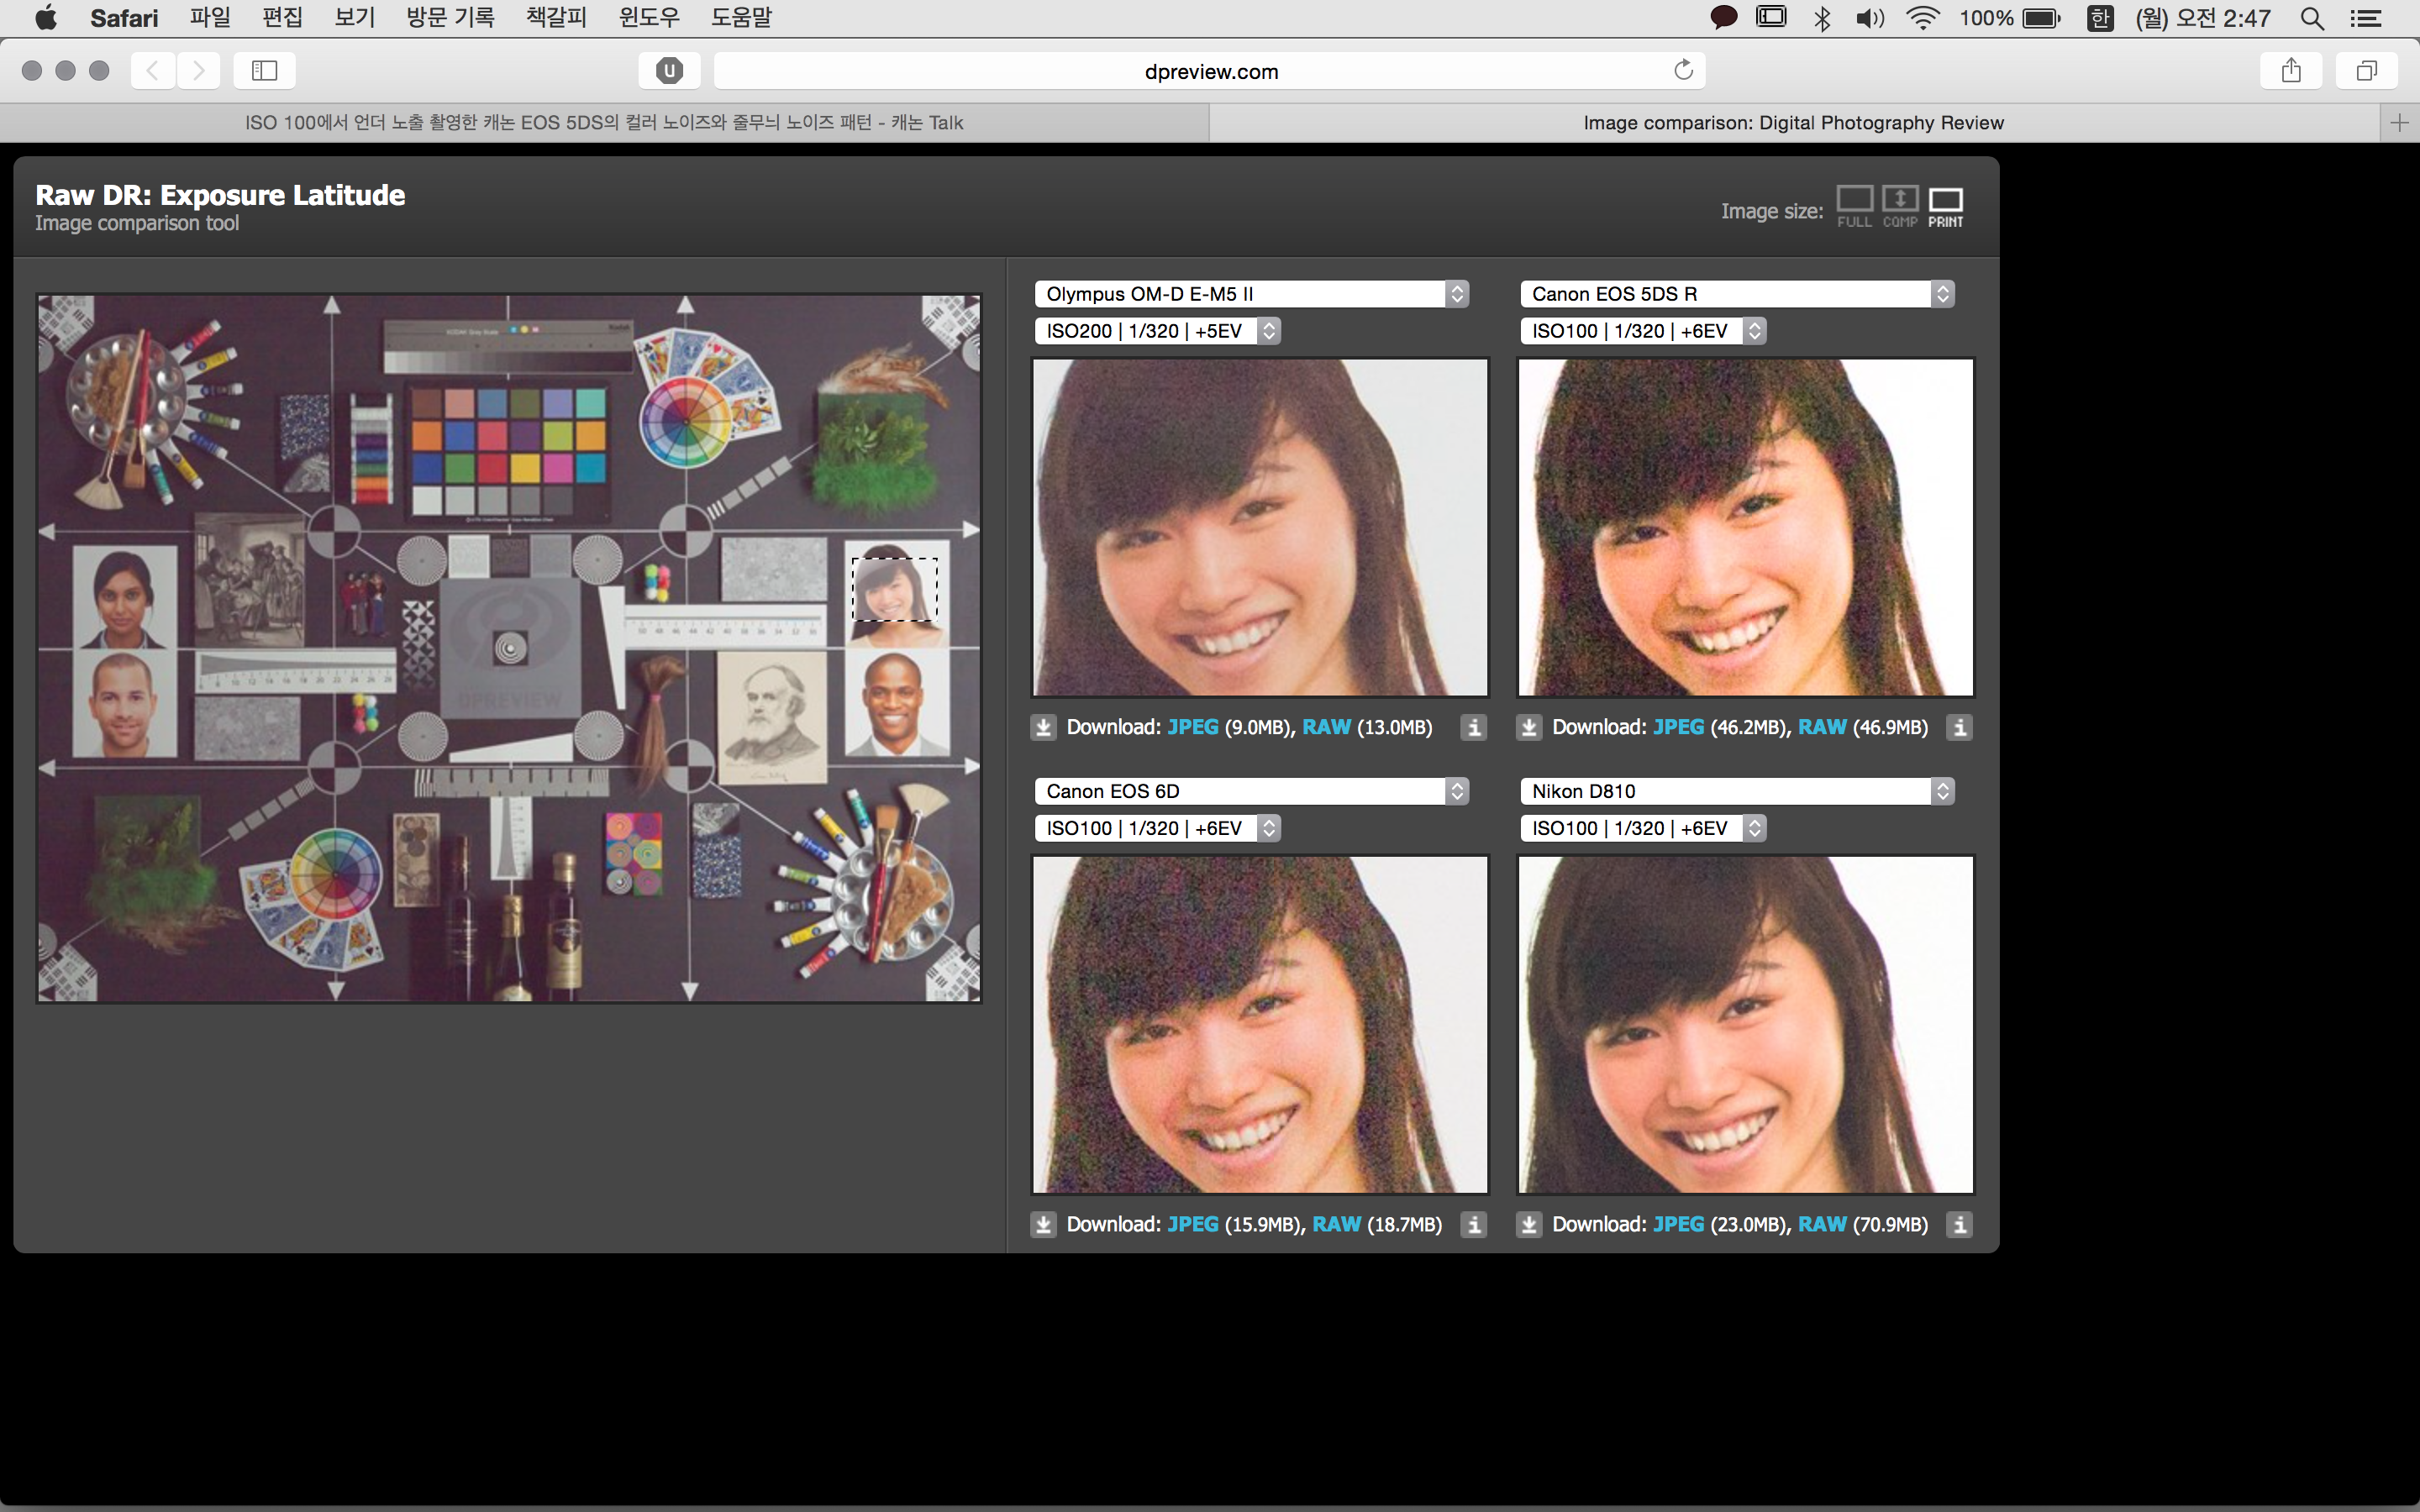The width and height of the screenshot is (2420, 1512).
Task: Click Safari sidebar toggle icon
Action: pos(264,71)
